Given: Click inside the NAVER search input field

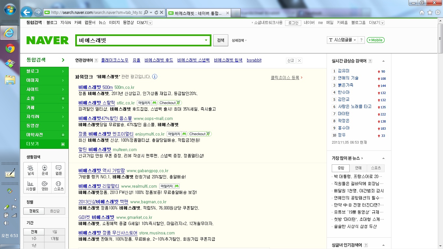Looking at the screenshot, I should 139,41.
